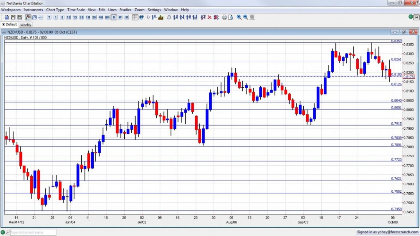The height and width of the screenshot is (236, 420).
Task: Select the 1H time scale button
Action: click(x=88, y=17)
